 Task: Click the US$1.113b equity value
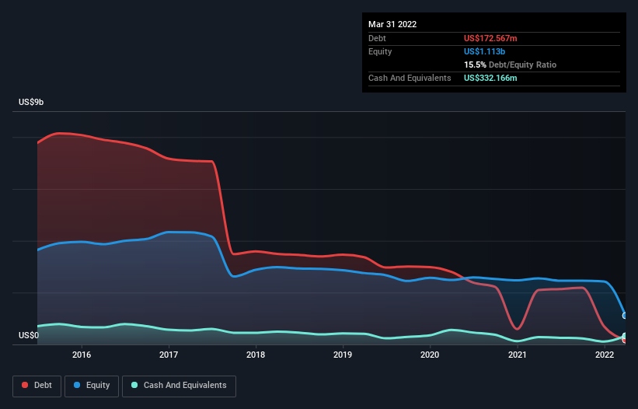coord(484,51)
